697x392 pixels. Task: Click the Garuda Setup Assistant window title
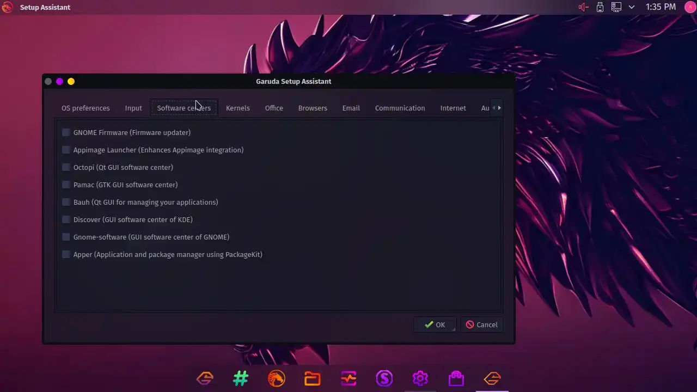click(x=294, y=81)
